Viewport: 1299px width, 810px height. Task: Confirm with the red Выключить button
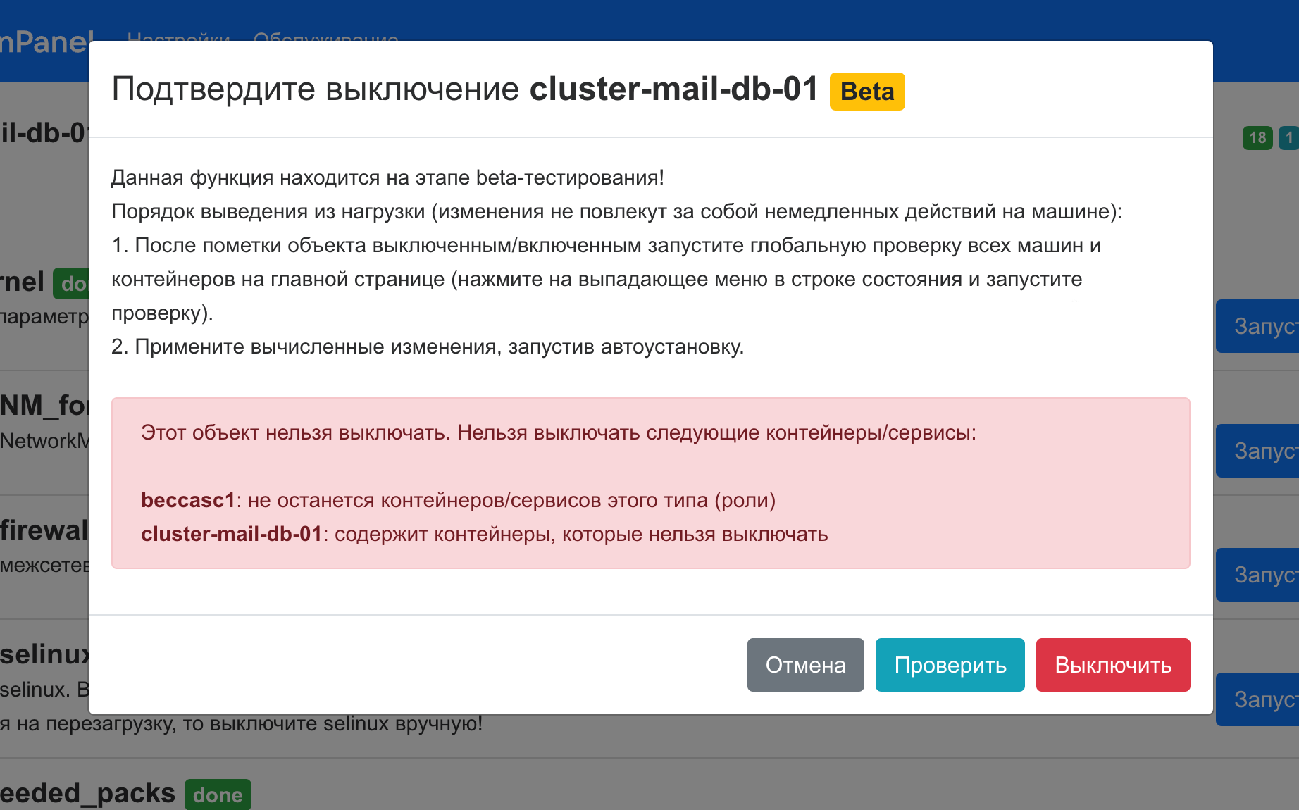(1112, 665)
